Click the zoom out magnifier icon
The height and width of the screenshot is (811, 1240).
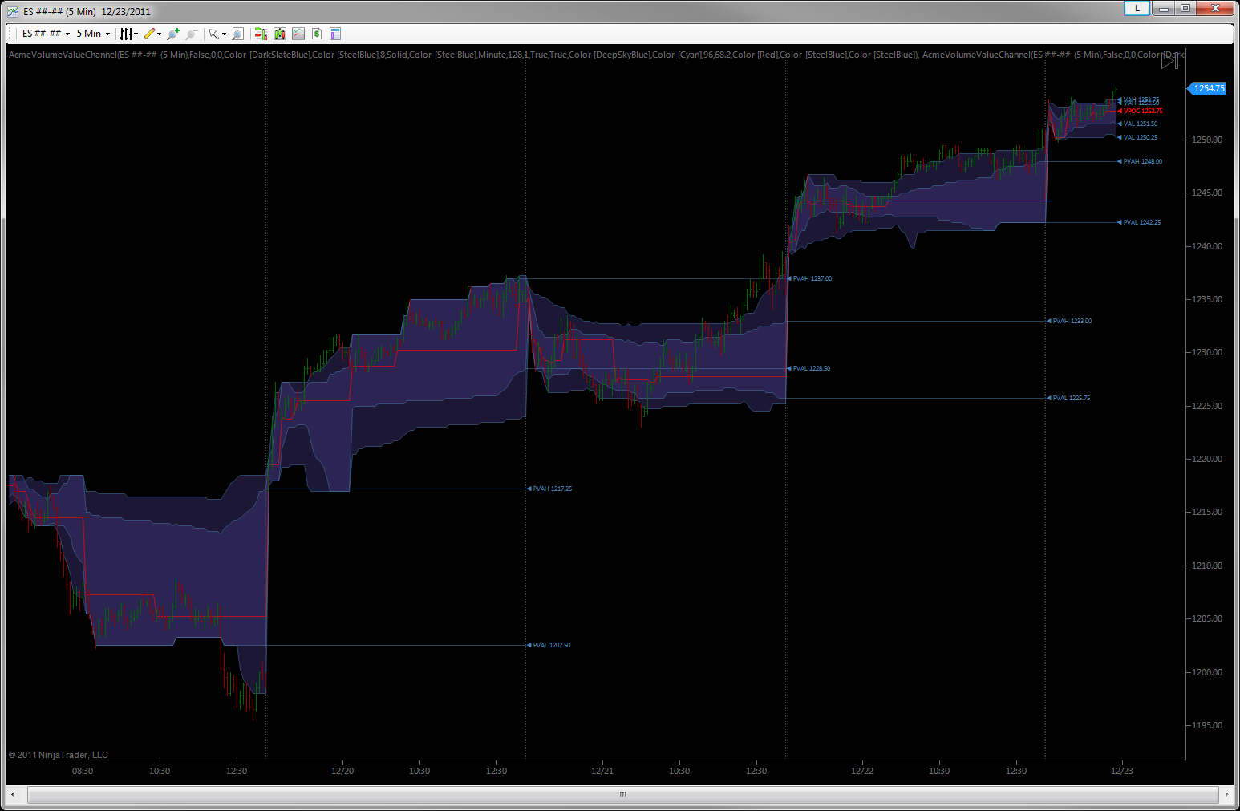pyautogui.click(x=191, y=34)
